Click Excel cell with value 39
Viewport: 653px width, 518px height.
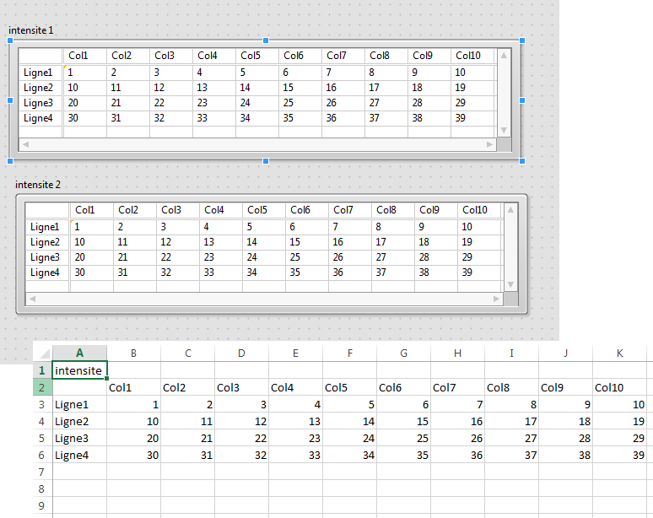coord(620,456)
